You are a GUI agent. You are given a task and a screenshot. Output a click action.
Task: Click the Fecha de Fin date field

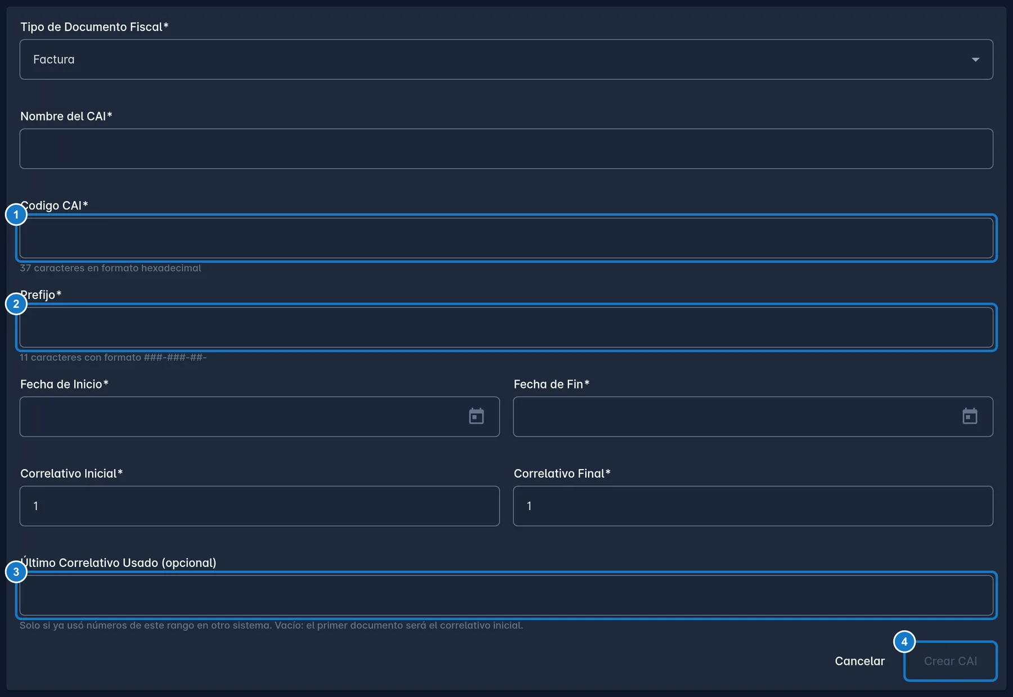tap(753, 417)
